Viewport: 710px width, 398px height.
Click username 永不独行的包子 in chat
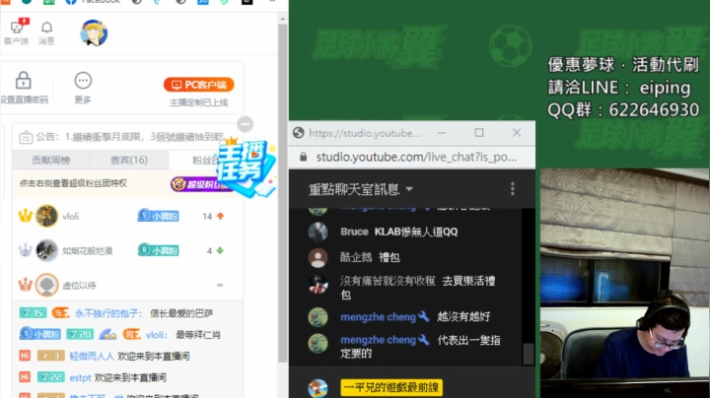tap(108, 313)
